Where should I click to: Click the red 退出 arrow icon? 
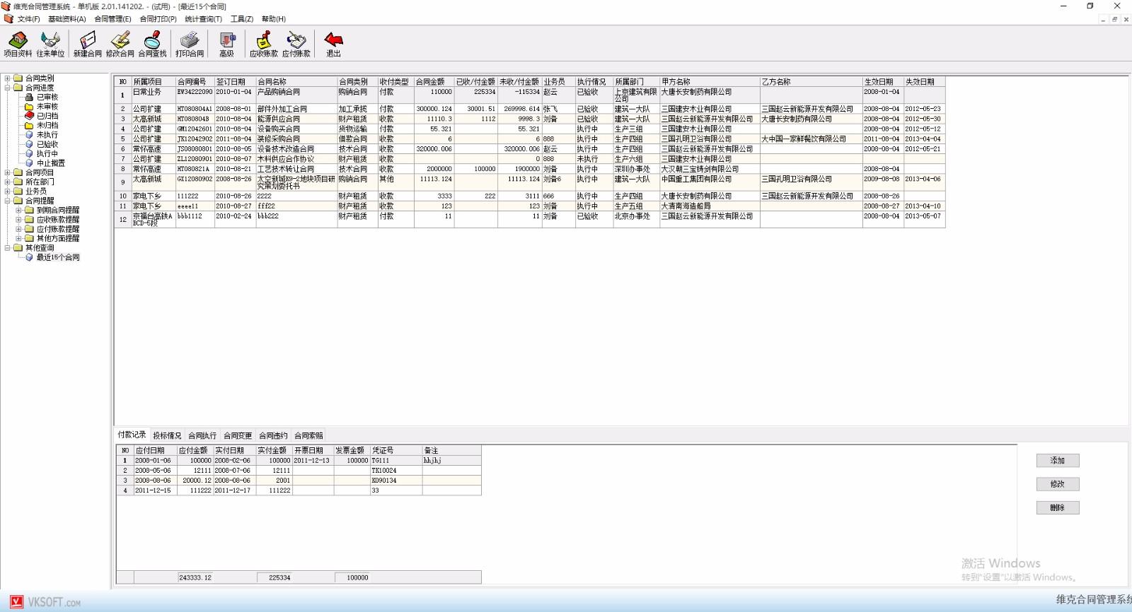tap(333, 44)
